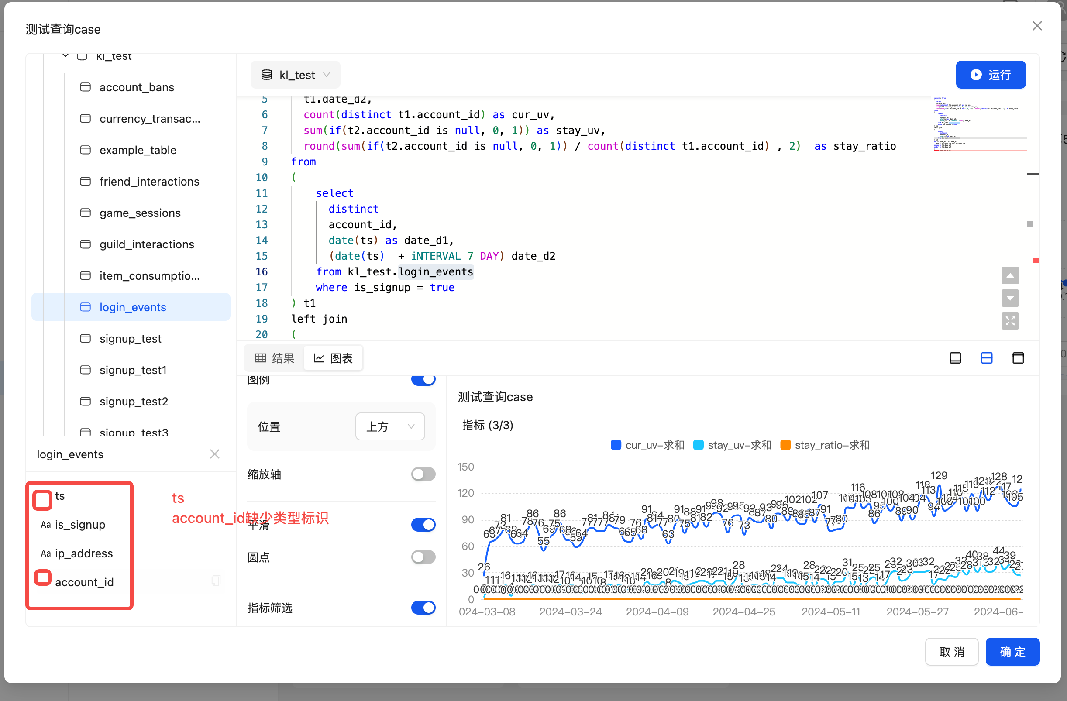This screenshot has height=701, width=1067.
Task: Click the code minimap preview
Action: (979, 124)
